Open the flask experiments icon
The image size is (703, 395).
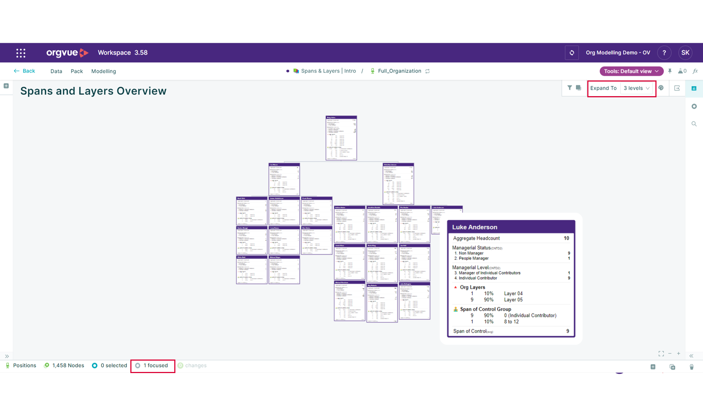(682, 71)
